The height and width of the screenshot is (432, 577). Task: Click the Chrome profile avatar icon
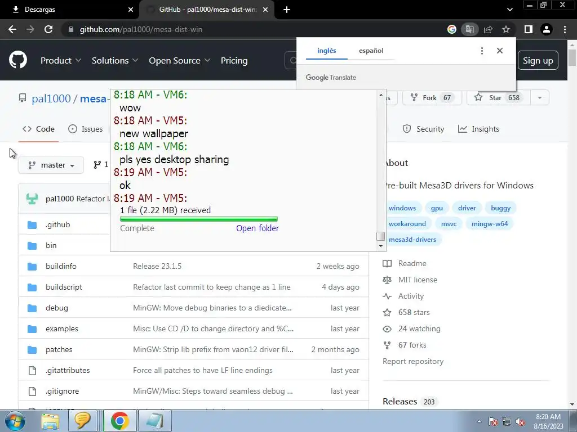[547, 29]
